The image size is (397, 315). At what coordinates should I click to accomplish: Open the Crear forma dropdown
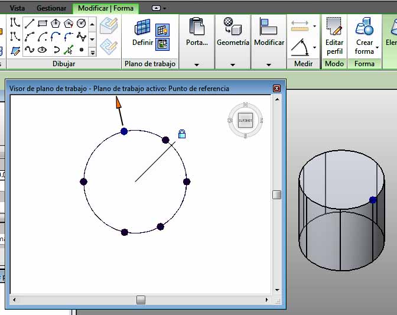(365, 47)
